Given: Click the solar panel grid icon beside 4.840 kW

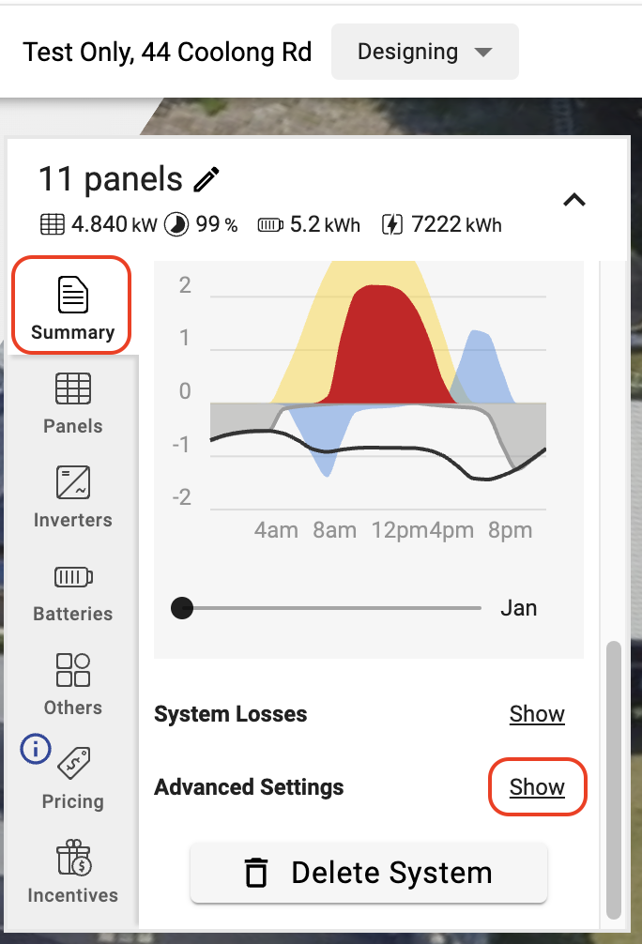Looking at the screenshot, I should coord(53,224).
